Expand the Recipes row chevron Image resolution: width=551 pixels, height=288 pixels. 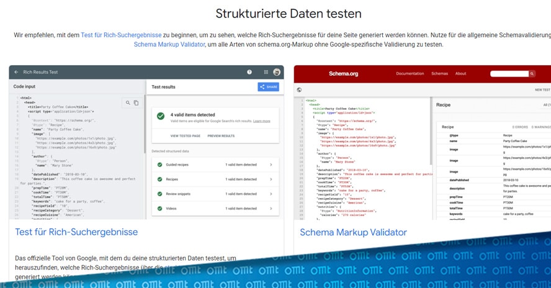(271, 179)
